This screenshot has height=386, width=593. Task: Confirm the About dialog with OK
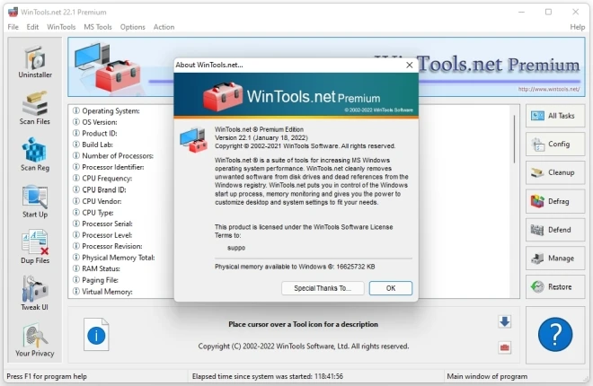tap(391, 288)
